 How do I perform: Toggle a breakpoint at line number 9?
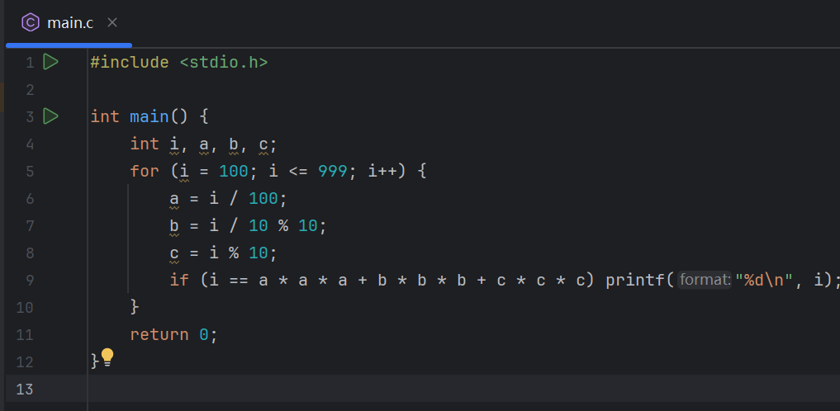(x=29, y=280)
